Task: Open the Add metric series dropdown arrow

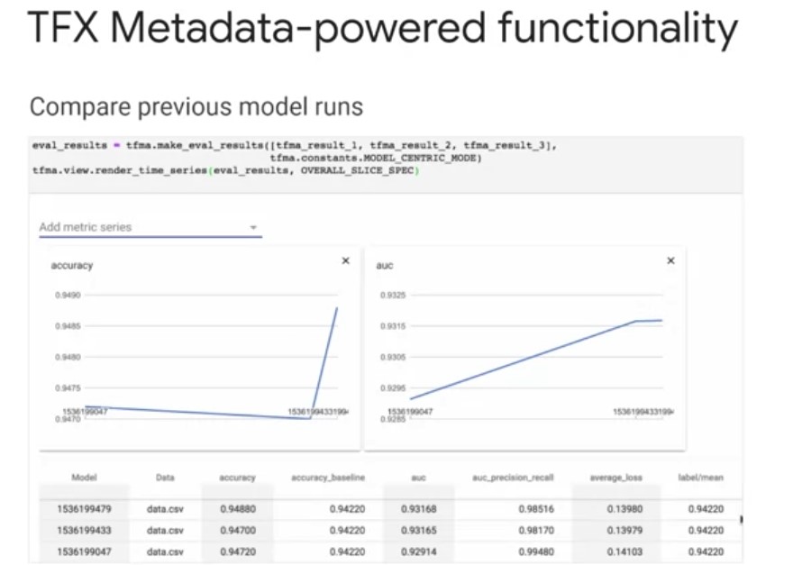Action: [253, 227]
